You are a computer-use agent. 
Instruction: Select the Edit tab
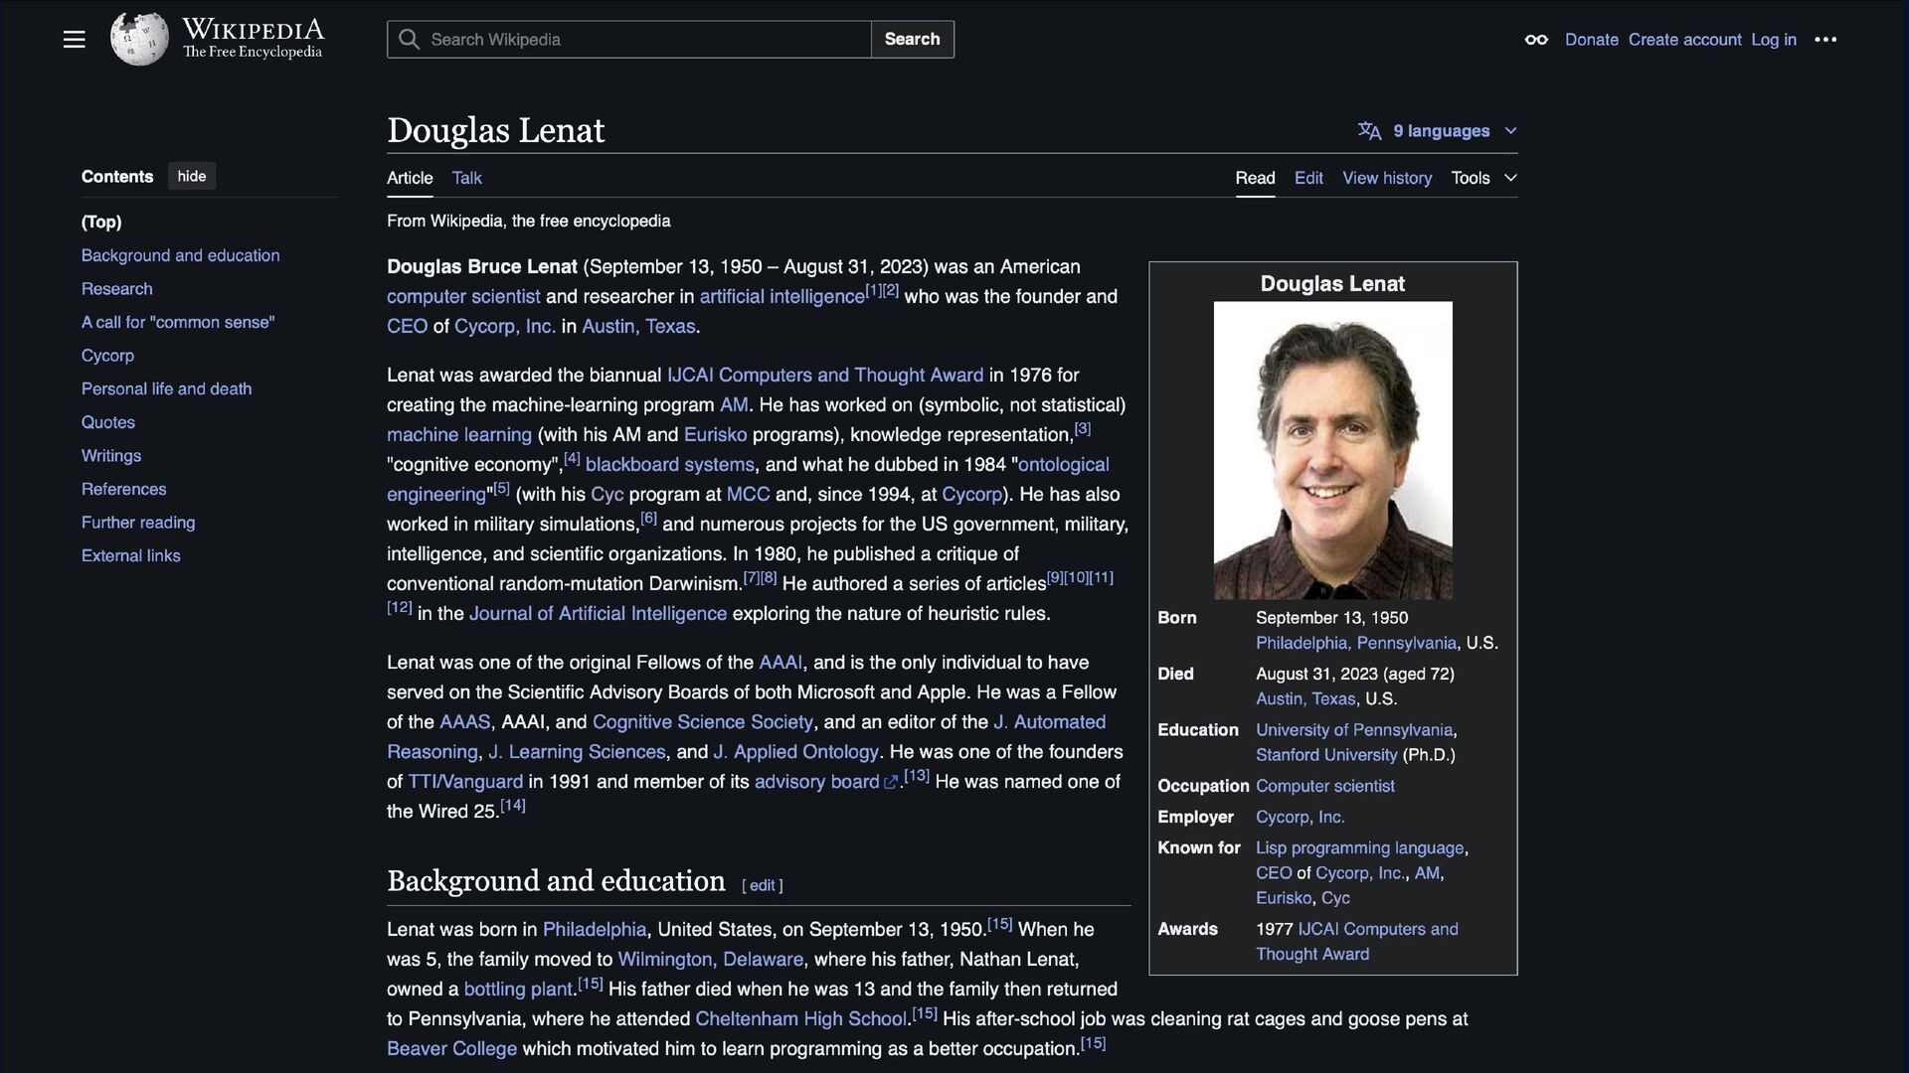[1308, 178]
